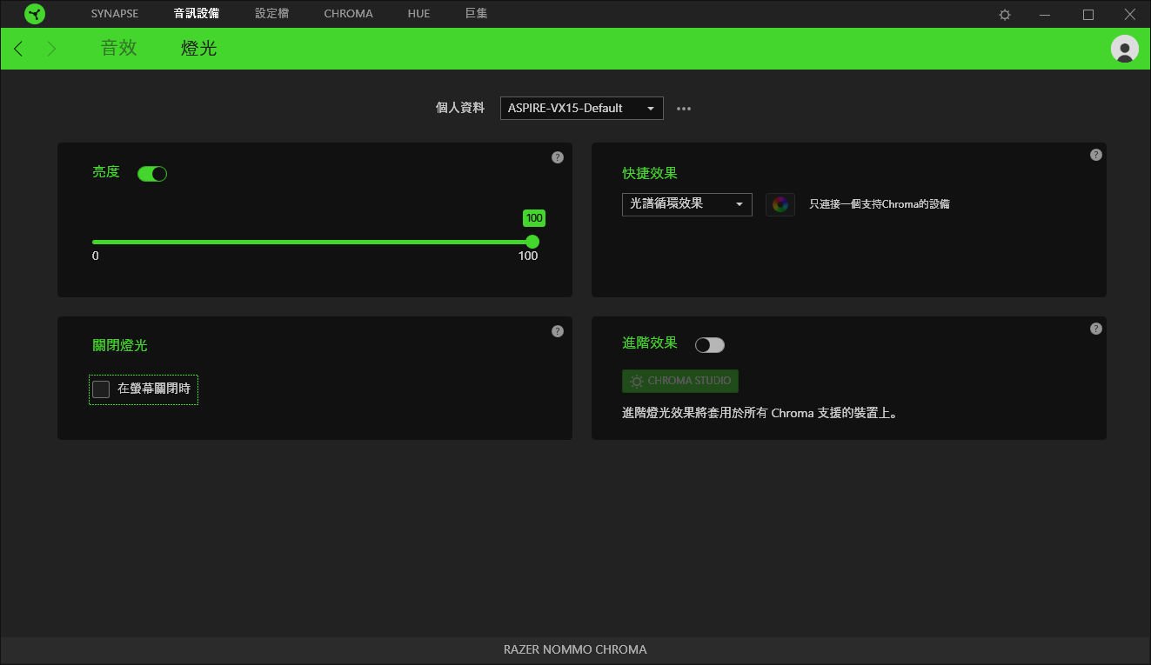Image resolution: width=1151 pixels, height=665 pixels.
Task: Click the 快捷效果 heading
Action: click(x=650, y=174)
